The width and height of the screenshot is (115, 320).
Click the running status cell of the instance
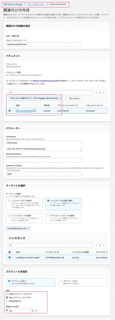click(75, 257)
